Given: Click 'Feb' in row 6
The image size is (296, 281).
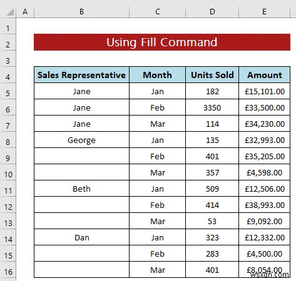Looking at the screenshot, I should 158,107.
